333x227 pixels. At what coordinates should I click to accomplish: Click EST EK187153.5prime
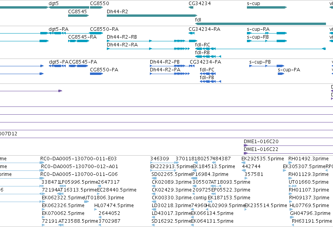click(x=229, y=198)
